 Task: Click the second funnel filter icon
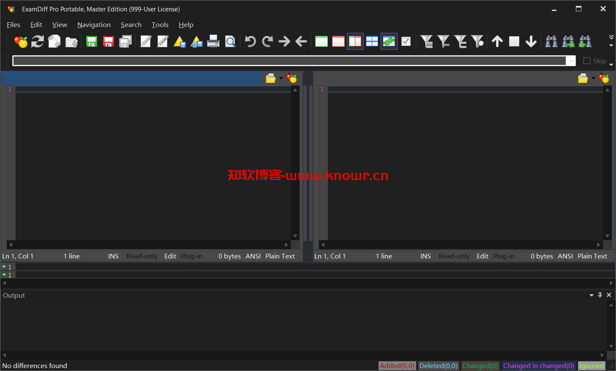(x=443, y=41)
